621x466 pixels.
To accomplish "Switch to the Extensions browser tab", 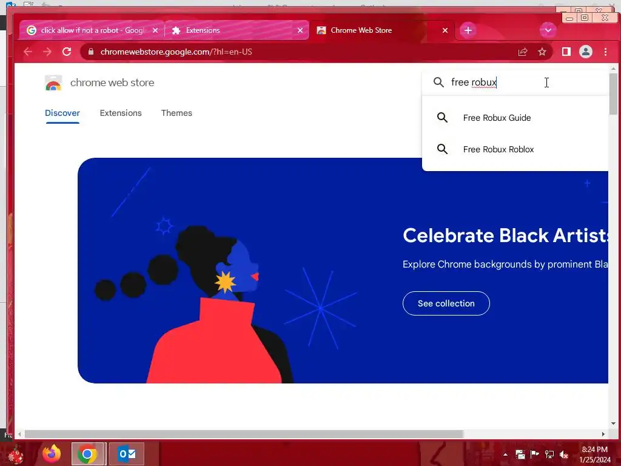I will 237,30.
